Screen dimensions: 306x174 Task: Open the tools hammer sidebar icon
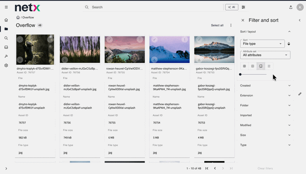[x=6, y=56]
